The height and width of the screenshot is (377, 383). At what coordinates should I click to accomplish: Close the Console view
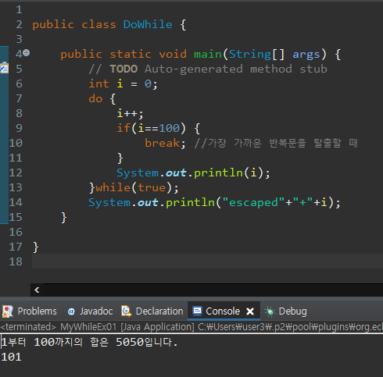[250, 311]
